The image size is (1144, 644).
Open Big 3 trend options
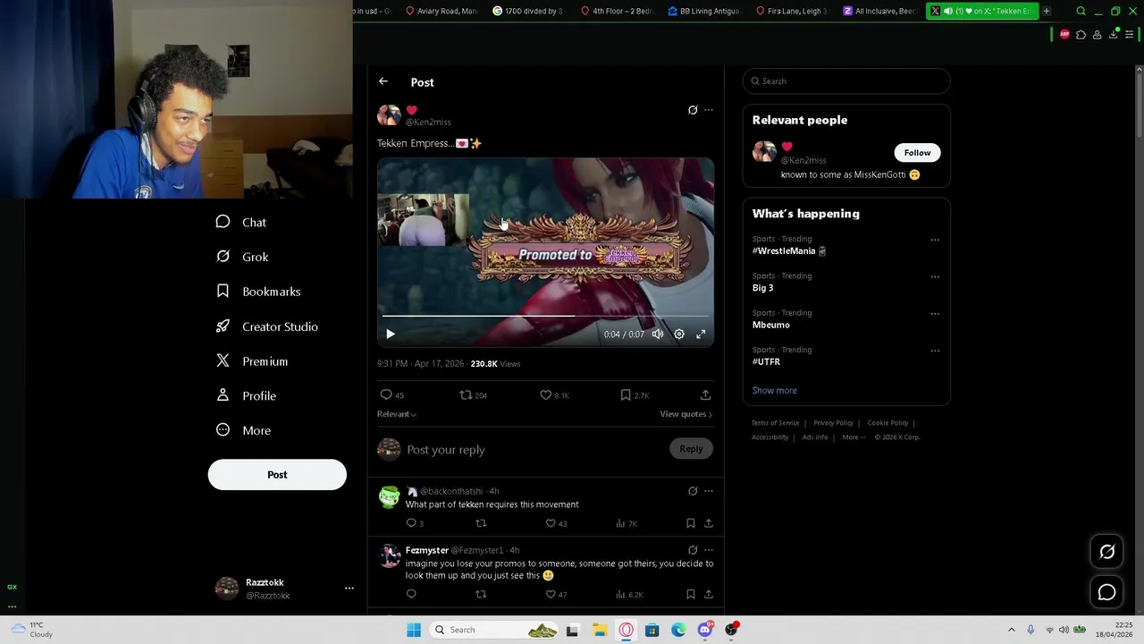click(x=935, y=276)
